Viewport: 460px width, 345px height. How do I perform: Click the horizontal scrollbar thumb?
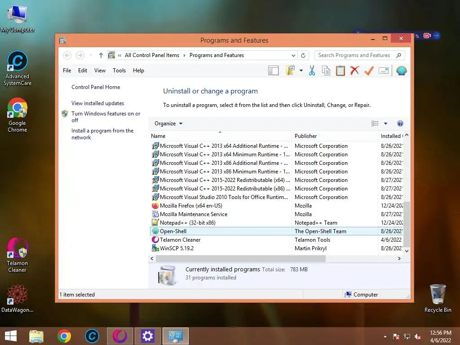(241, 258)
